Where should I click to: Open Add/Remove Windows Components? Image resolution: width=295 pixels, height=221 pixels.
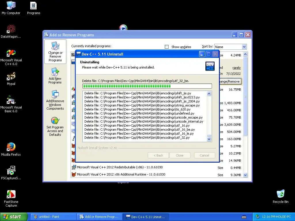55,100
